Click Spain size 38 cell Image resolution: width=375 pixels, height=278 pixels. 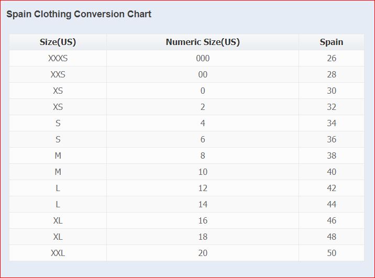(332, 155)
